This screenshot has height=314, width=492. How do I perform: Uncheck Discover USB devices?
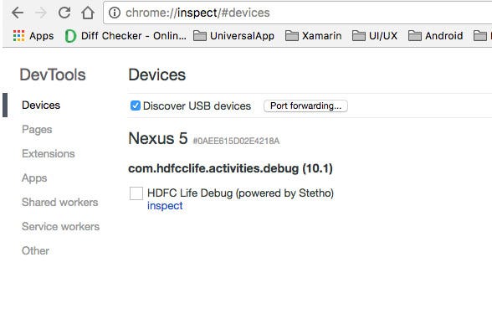136,106
